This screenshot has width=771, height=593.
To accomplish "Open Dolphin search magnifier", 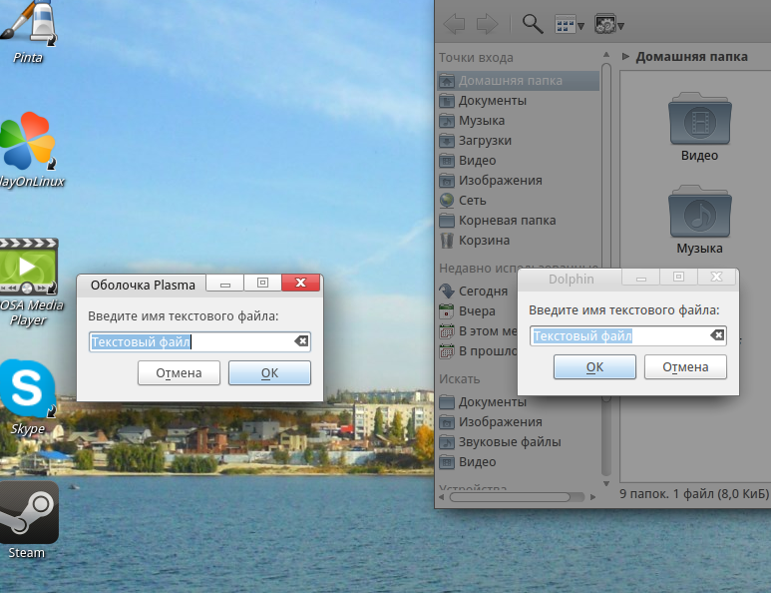I will point(532,24).
